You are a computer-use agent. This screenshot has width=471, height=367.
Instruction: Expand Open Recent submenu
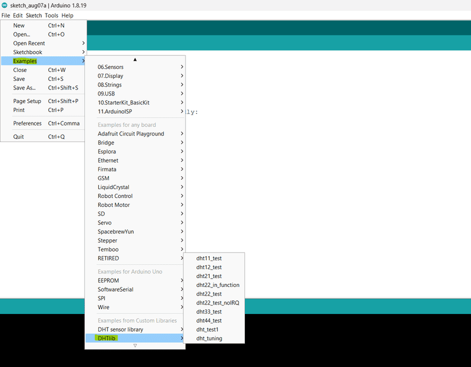43,43
